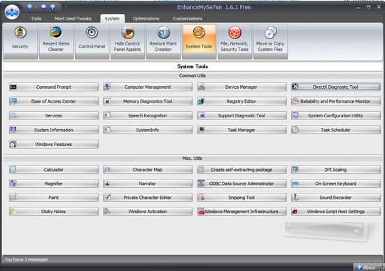385x271 pixels.
Task: Open Private Character Editor
Action: pos(148,198)
